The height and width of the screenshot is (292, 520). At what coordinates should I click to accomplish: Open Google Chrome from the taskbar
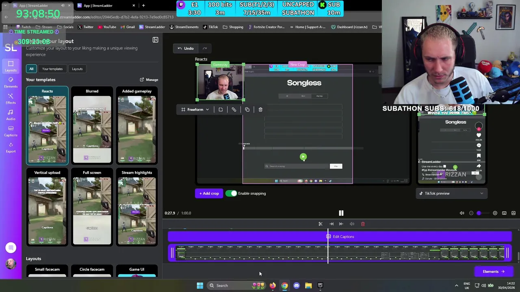coord(284,286)
